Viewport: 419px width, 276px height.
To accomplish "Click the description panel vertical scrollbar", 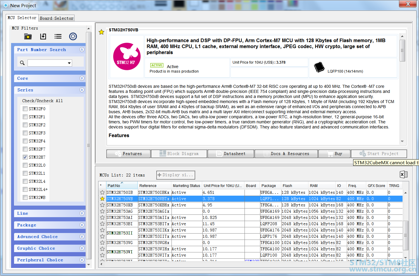I will point(403,50).
